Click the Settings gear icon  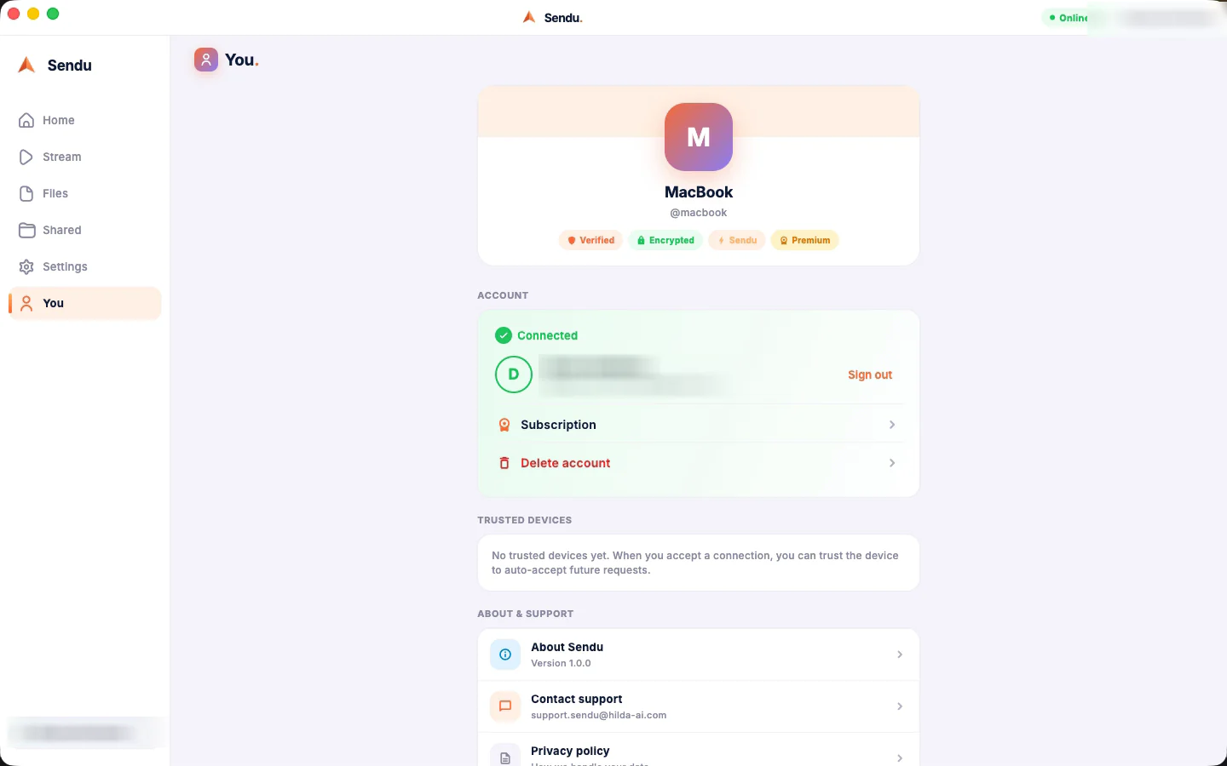click(26, 266)
